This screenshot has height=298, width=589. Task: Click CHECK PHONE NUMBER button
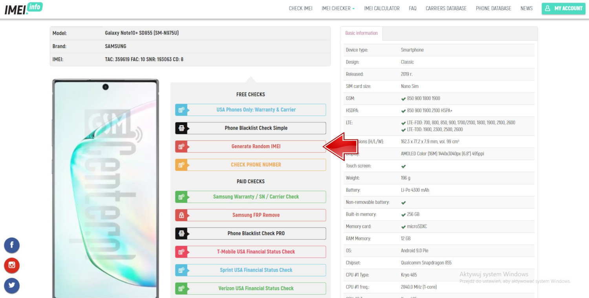point(251,165)
